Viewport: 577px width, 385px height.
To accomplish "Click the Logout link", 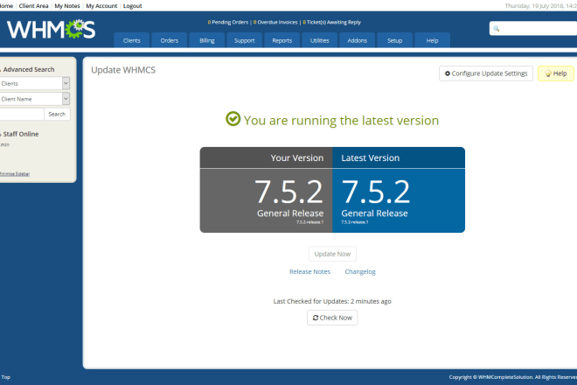I will 133,6.
